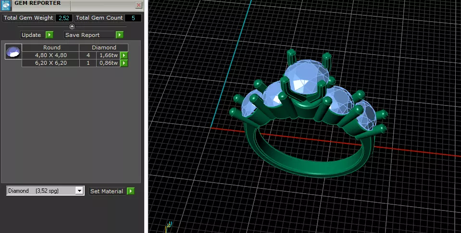
Task: Click green arrow on 1,66tw row
Action: [124, 56]
